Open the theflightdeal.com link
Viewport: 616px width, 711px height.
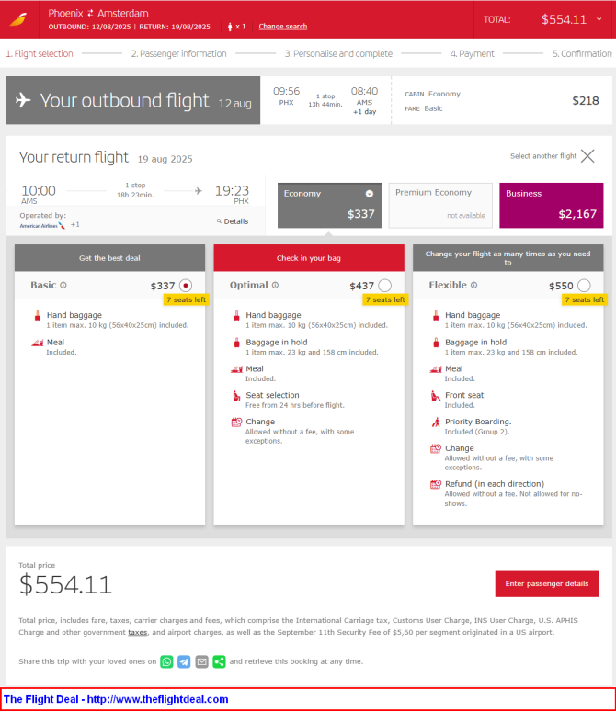click(x=116, y=699)
